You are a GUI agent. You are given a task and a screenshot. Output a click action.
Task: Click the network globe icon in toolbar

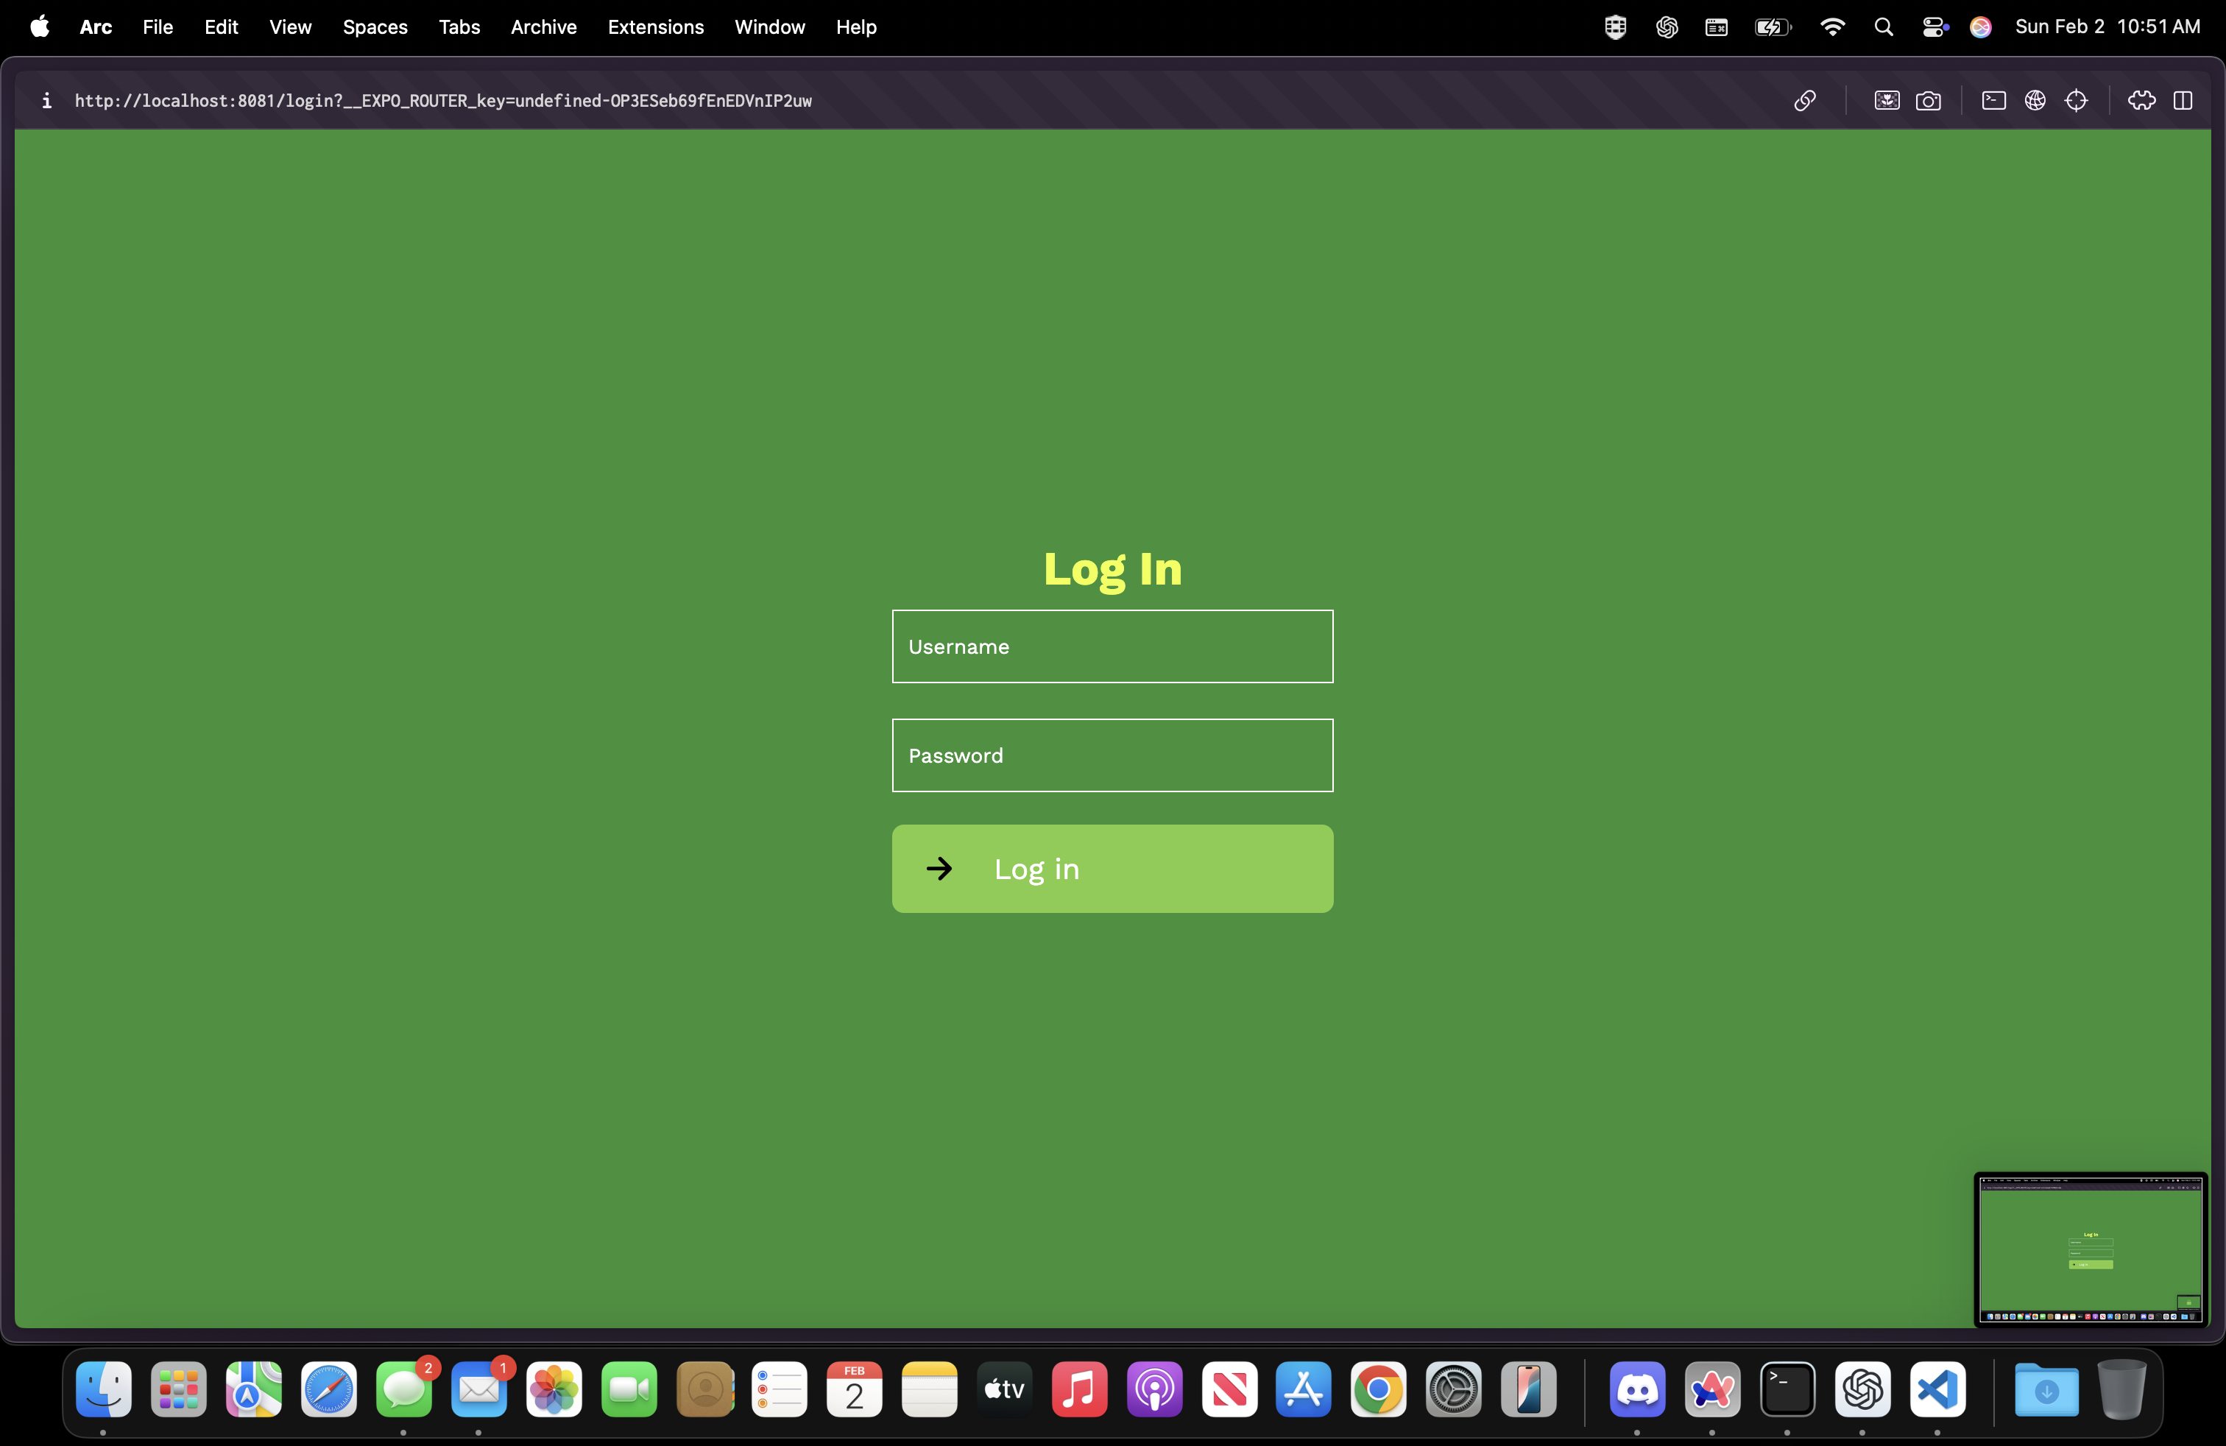coord(2035,100)
